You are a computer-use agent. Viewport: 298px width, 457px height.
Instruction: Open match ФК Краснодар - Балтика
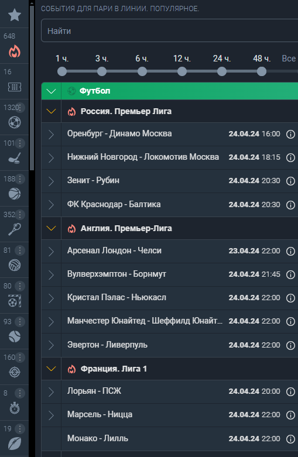[x=114, y=204]
